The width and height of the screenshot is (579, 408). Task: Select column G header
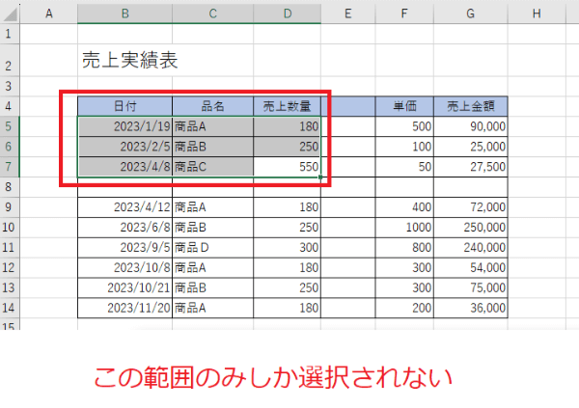coord(471,14)
